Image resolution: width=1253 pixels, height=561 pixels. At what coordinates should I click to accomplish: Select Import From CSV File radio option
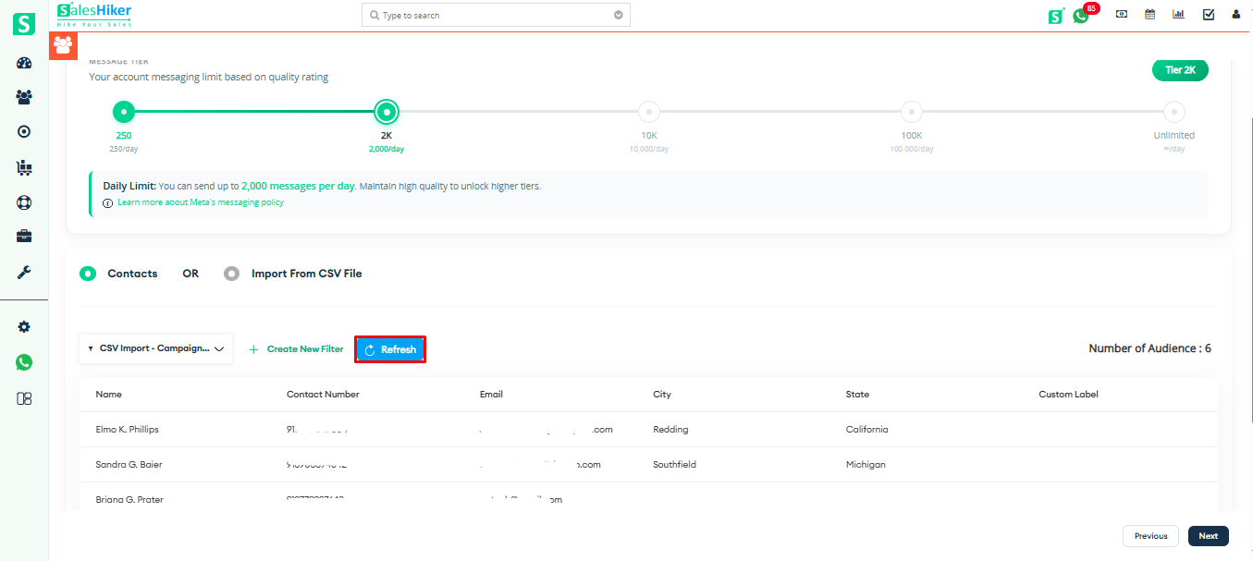pyautogui.click(x=232, y=274)
